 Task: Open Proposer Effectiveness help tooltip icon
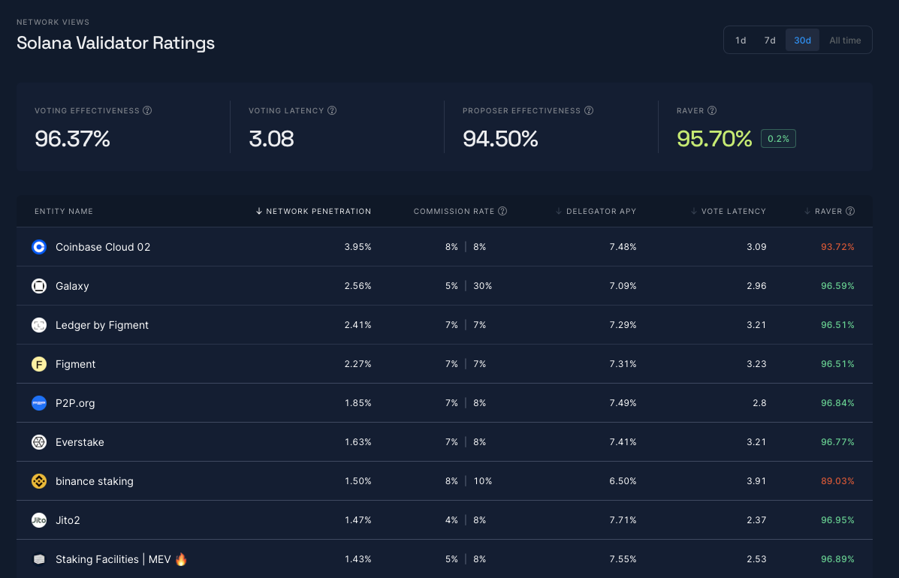click(589, 110)
